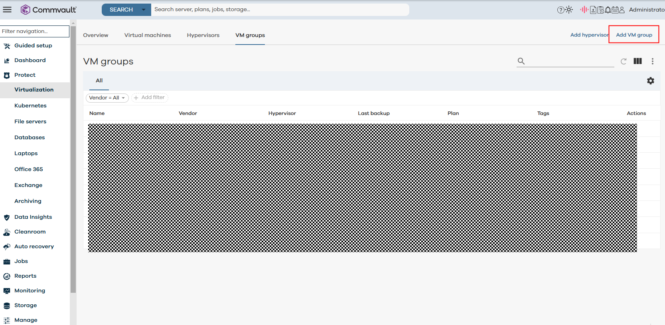Screen dimensions: 665x325
Task: Open the calendar events icon in header
Action: [615, 10]
